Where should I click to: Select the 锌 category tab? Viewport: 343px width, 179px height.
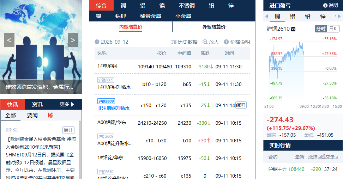click(x=231, y=6)
